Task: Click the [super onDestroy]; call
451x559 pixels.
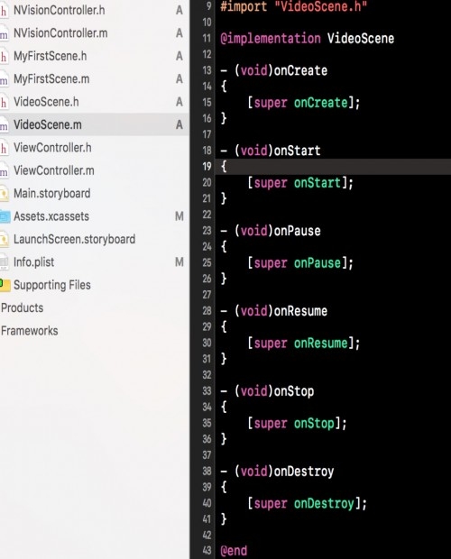Action: click(308, 504)
